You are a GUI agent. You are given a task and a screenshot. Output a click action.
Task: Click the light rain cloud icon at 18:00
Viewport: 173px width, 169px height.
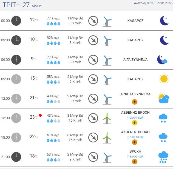(163, 137)
